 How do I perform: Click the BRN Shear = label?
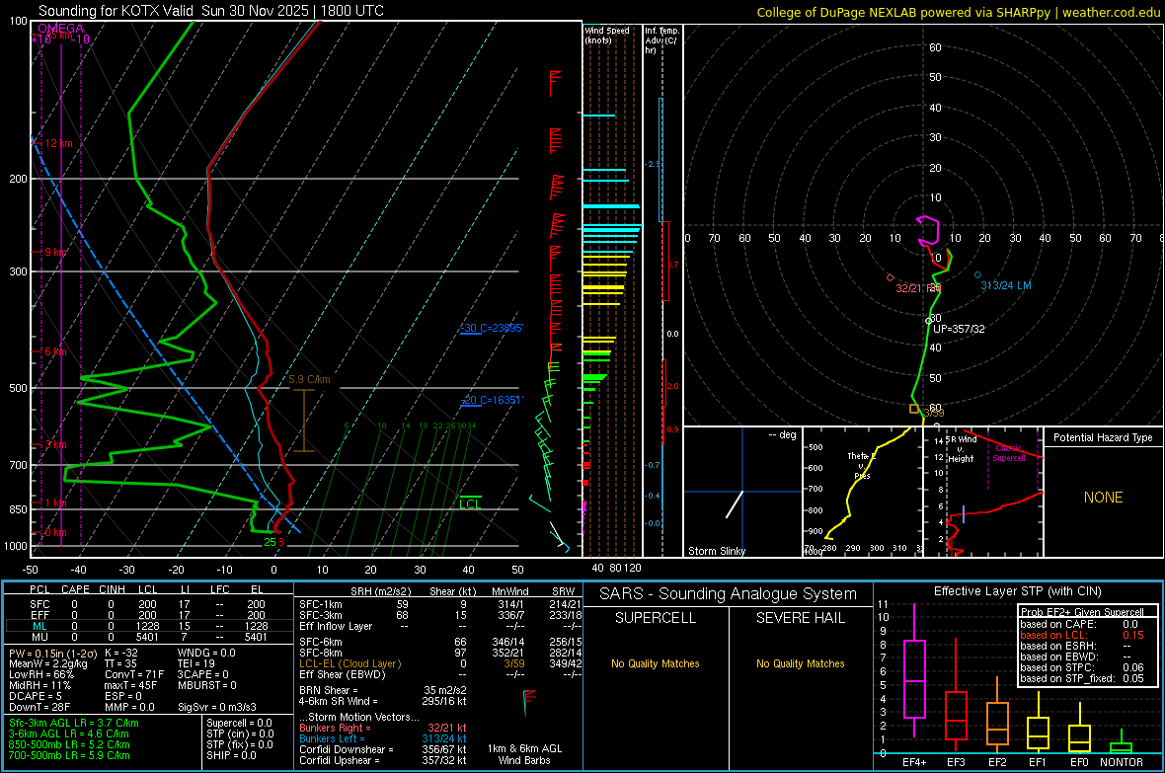tap(329, 690)
